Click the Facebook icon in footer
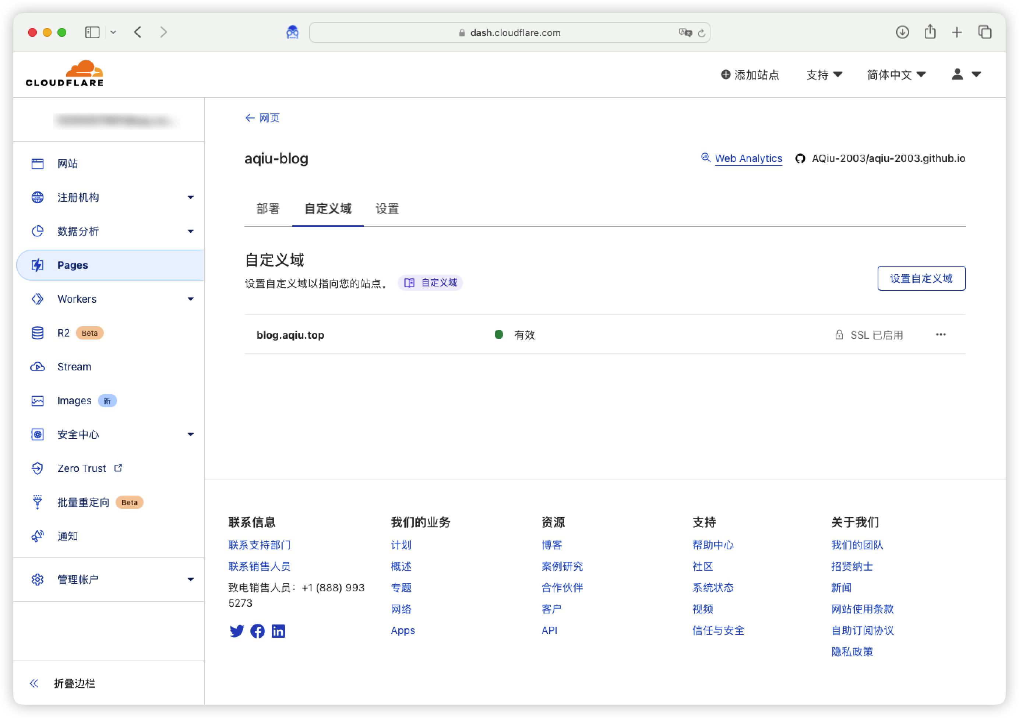 (257, 631)
